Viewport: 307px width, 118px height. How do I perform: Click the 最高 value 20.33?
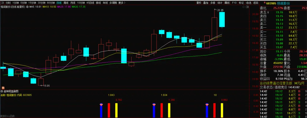[x=303, y=55]
